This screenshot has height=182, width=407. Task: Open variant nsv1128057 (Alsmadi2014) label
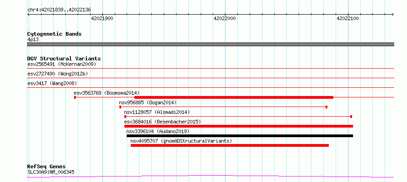pos(157,112)
